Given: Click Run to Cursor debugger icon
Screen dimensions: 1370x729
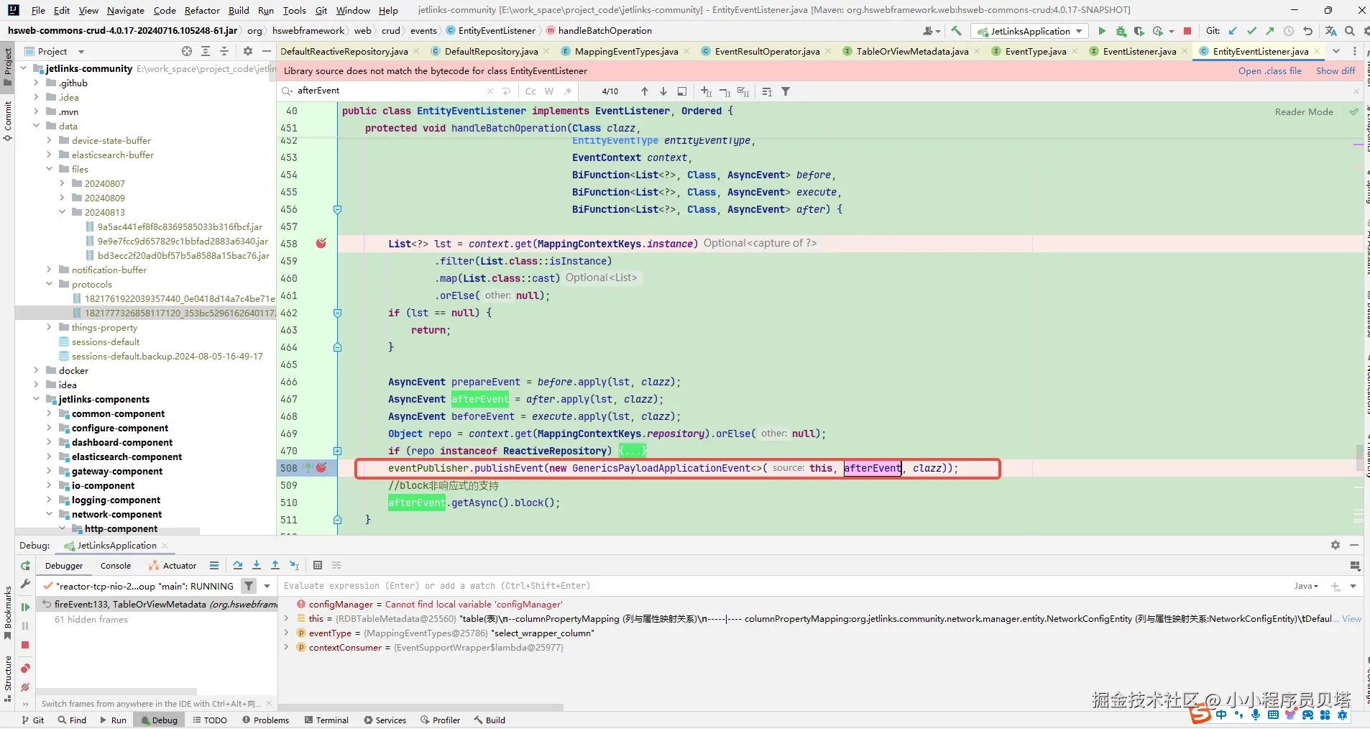Looking at the screenshot, I should 294,566.
